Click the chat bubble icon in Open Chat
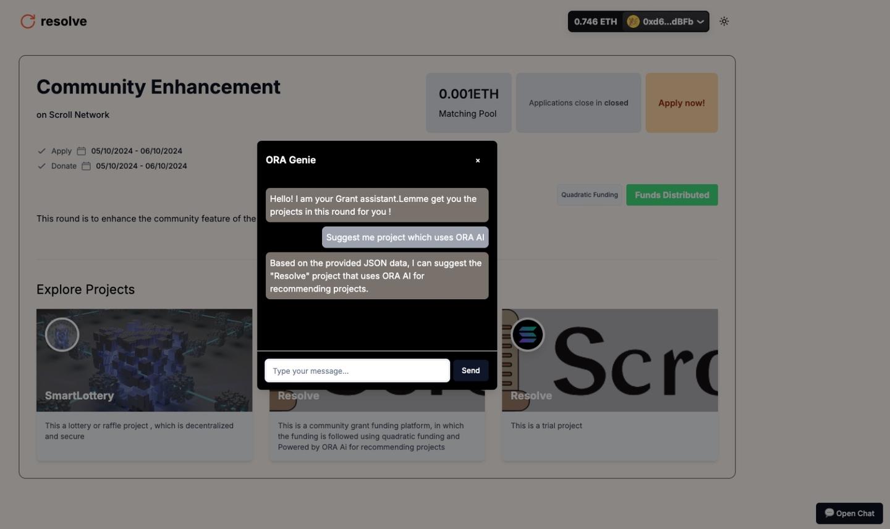The image size is (890, 529). (829, 513)
